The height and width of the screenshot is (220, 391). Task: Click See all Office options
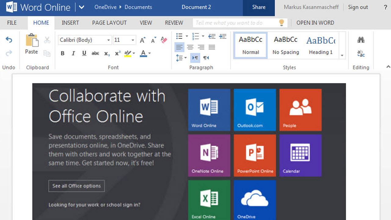click(x=76, y=186)
